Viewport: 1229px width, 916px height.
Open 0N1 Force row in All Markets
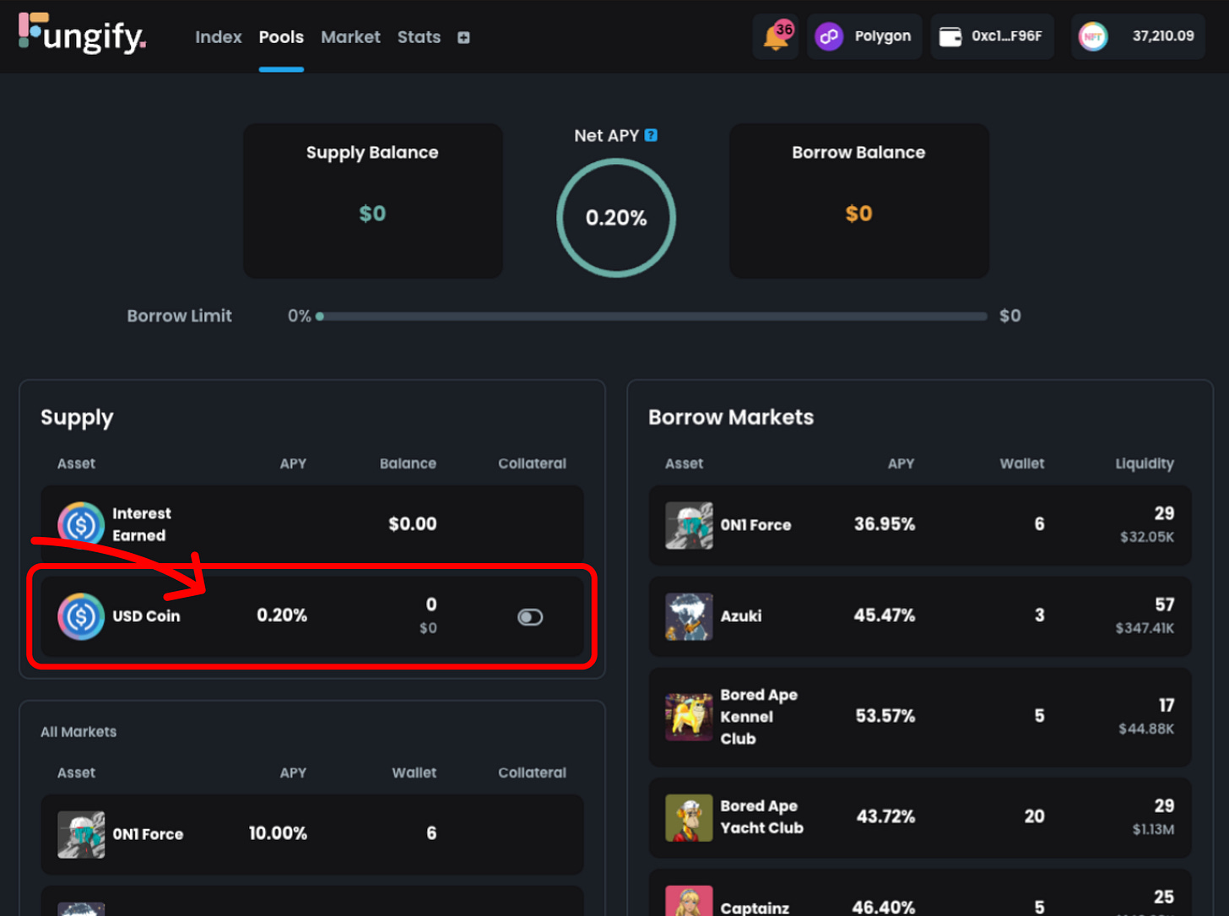[x=312, y=834]
